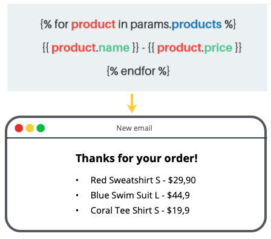Click the $44,9 price

coord(178,195)
